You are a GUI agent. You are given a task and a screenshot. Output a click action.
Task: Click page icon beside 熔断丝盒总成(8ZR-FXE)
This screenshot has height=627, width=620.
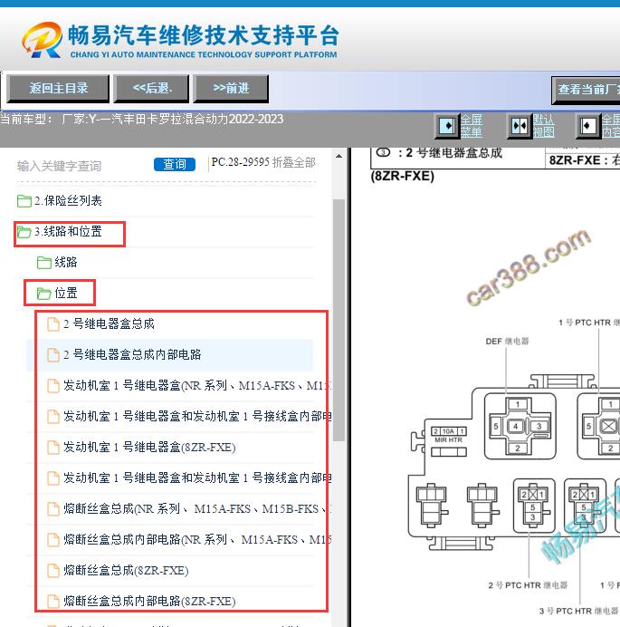tap(53, 571)
